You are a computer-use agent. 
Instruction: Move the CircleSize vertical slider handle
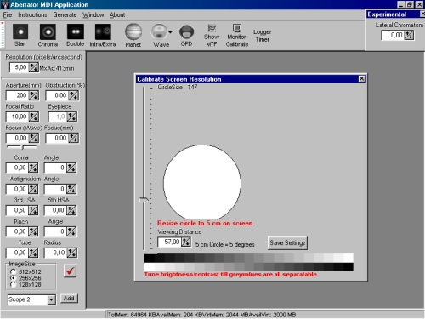[x=144, y=200]
